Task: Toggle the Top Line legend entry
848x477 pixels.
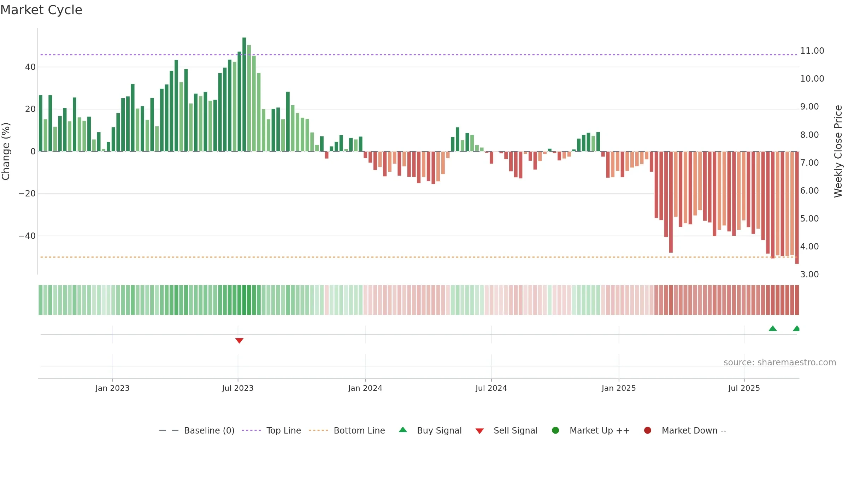Action: tap(271, 430)
